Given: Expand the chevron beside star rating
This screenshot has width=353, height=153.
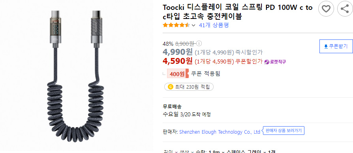Looking at the screenshot, I should (193, 25).
